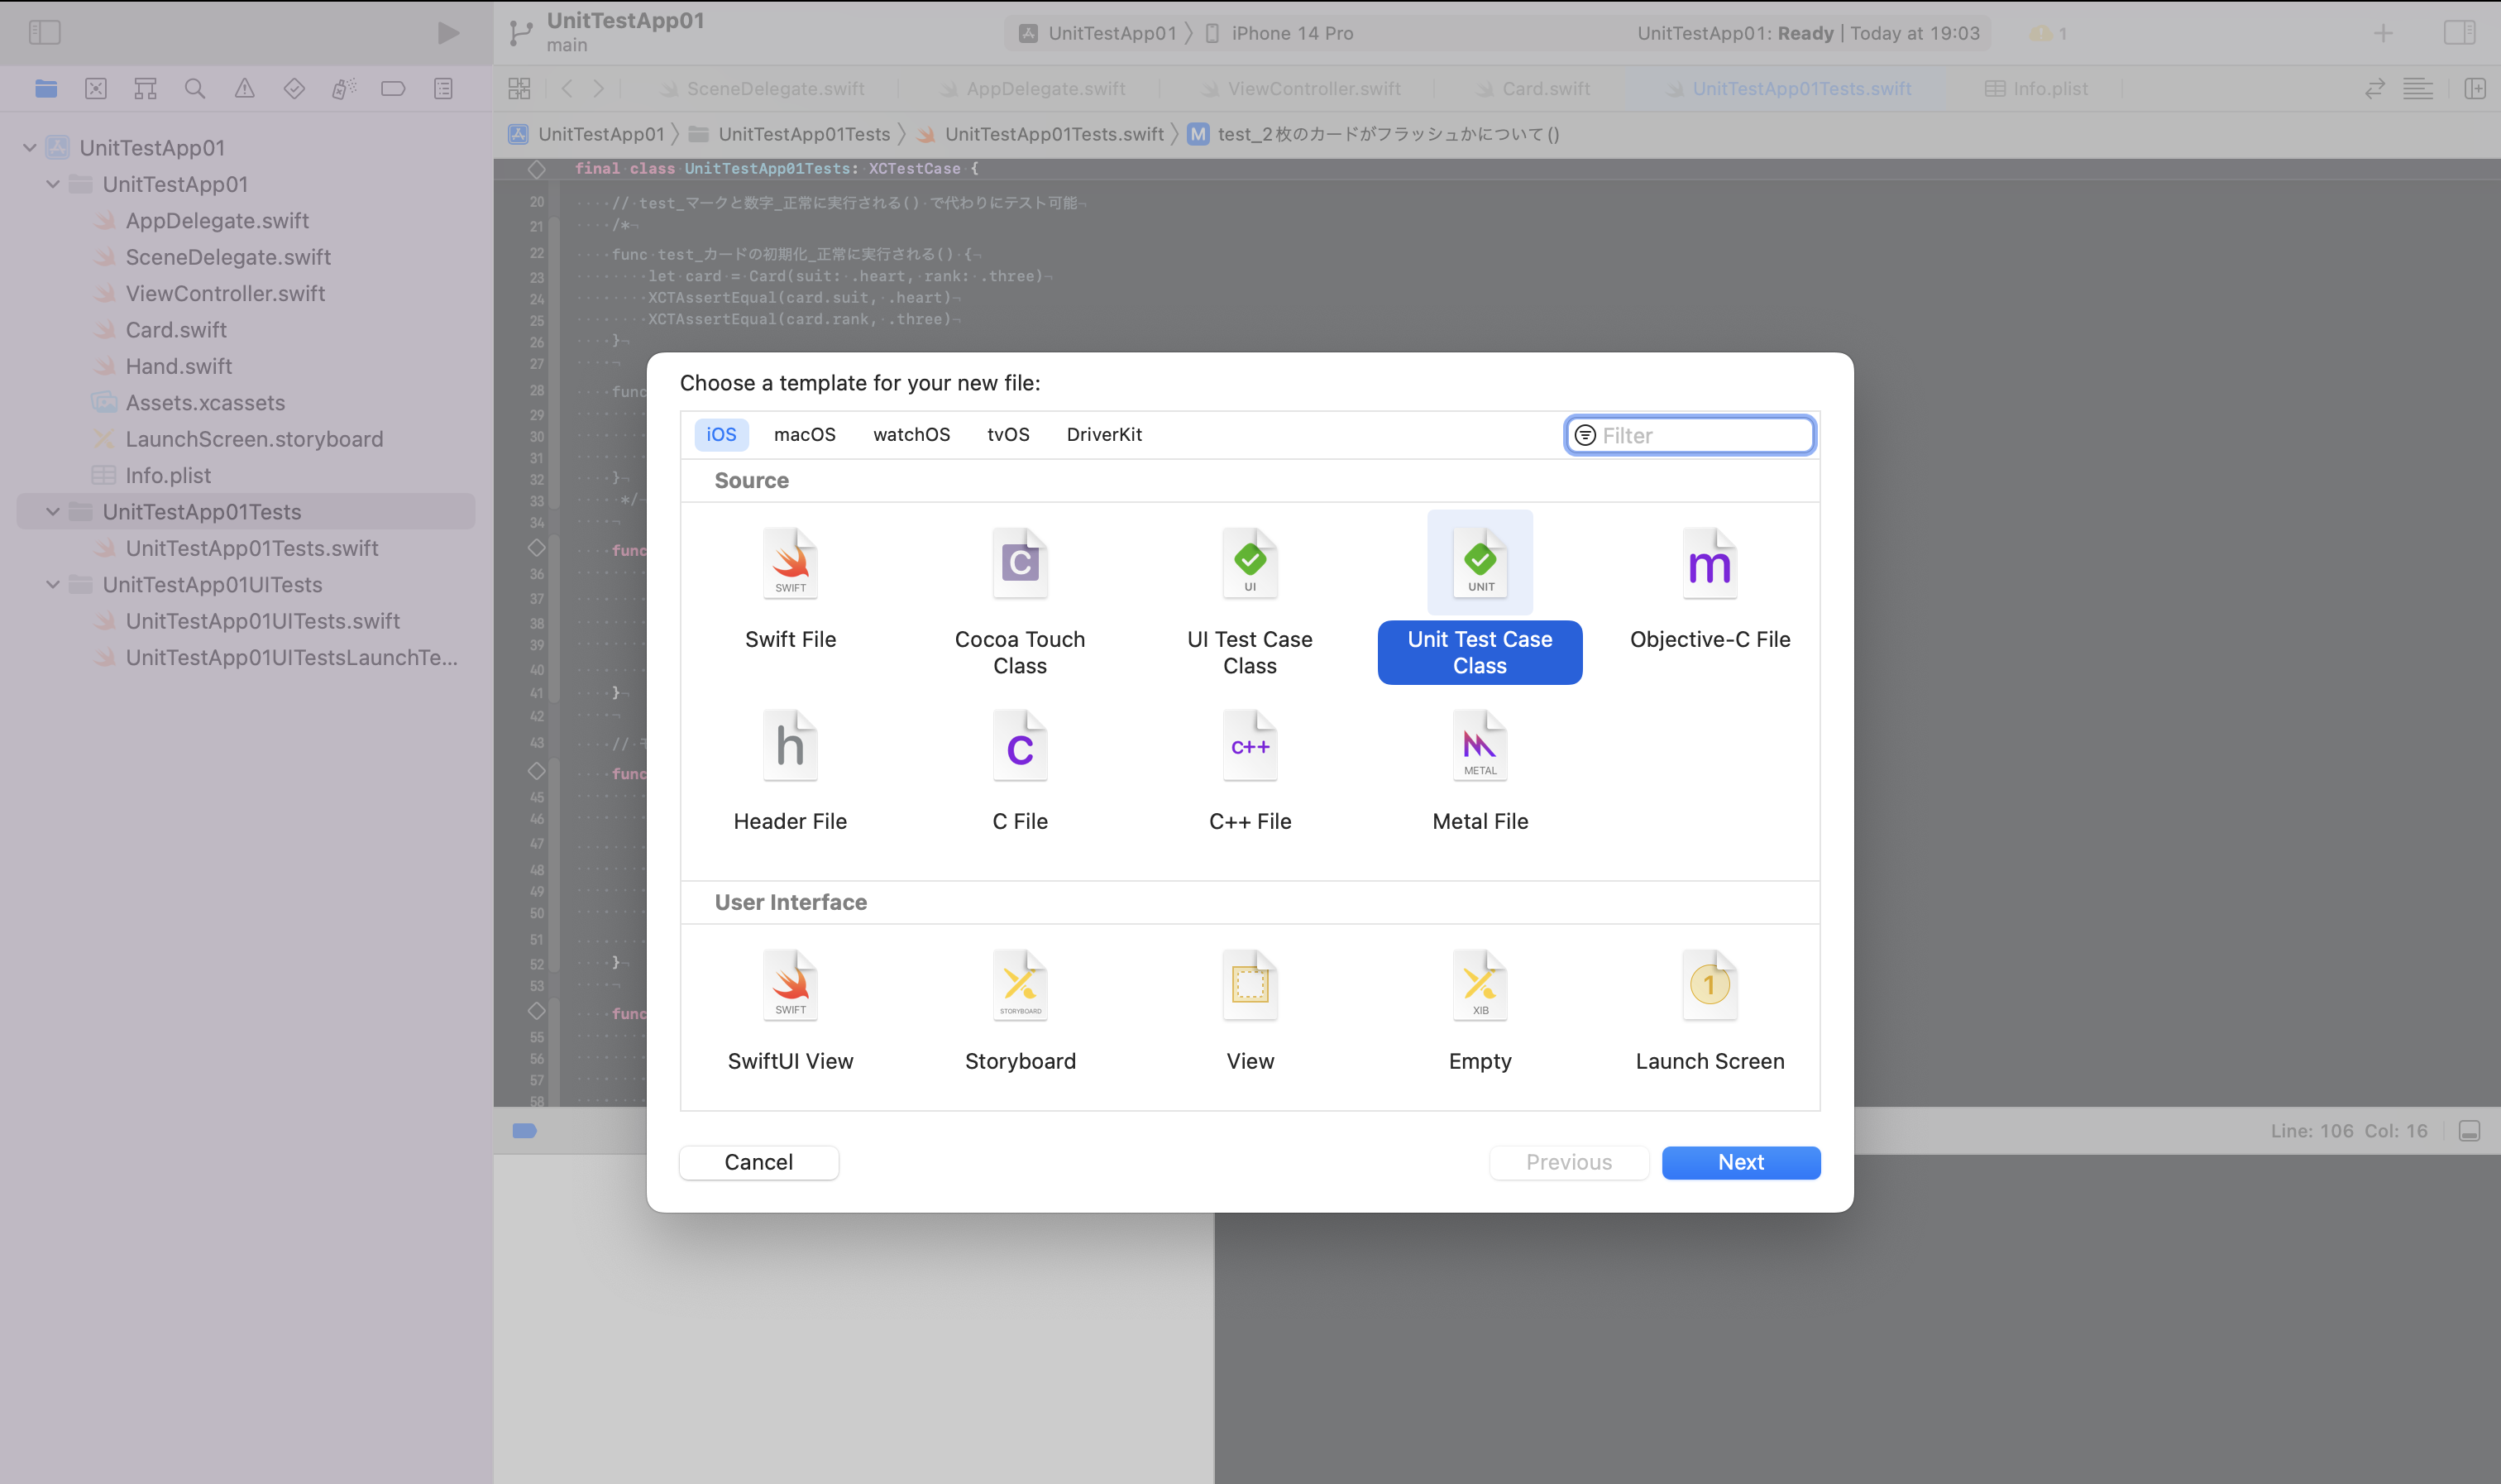The image size is (2501, 1484).
Task: Open the Project navigator folder icon
Action: (x=46, y=89)
